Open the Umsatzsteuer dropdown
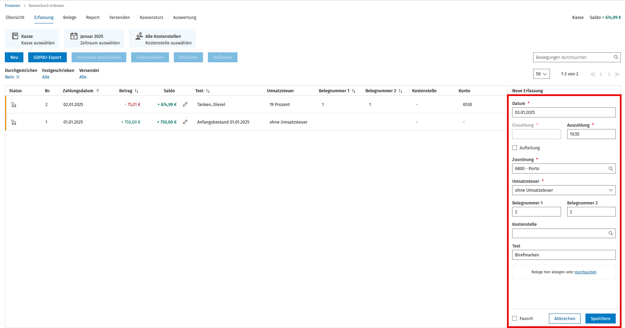The image size is (625, 328). (x=564, y=190)
